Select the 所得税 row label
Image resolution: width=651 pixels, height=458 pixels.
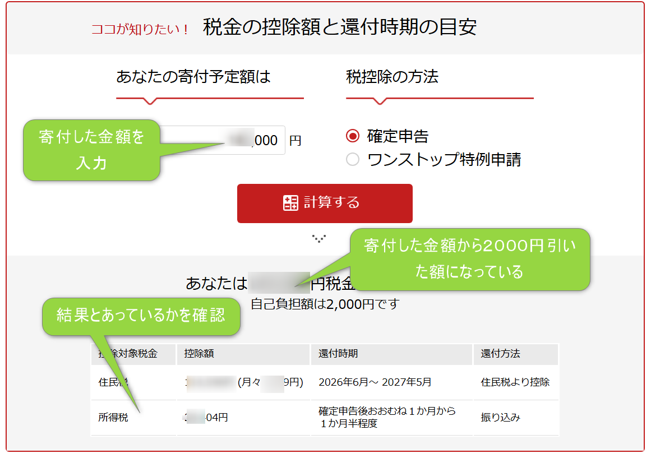113,418
